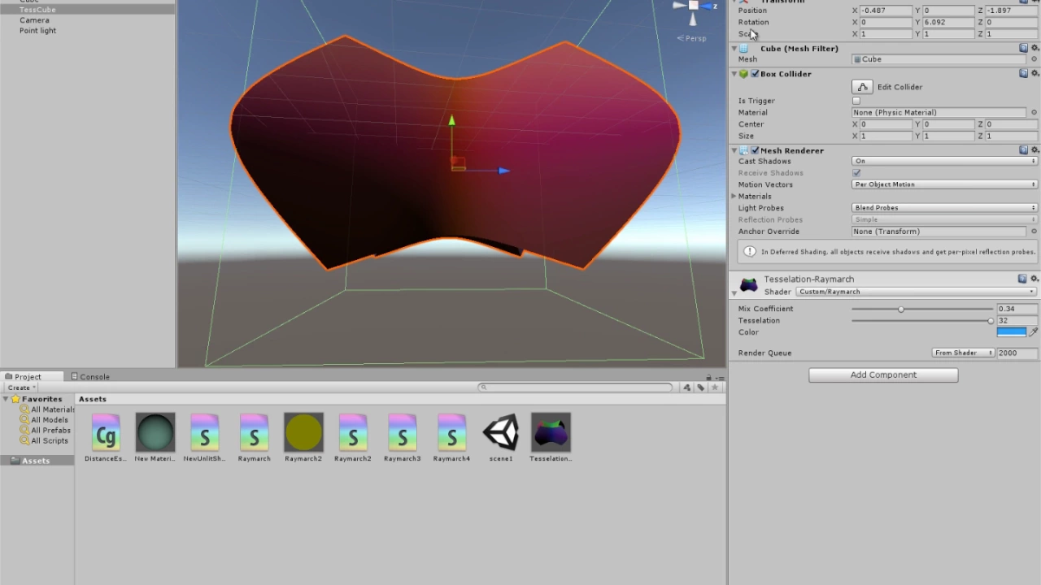Open Mesh Renderer help book icon
Image resolution: width=1041 pixels, height=585 pixels.
(1024, 150)
